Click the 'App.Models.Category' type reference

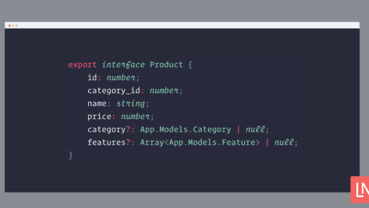tap(186, 129)
